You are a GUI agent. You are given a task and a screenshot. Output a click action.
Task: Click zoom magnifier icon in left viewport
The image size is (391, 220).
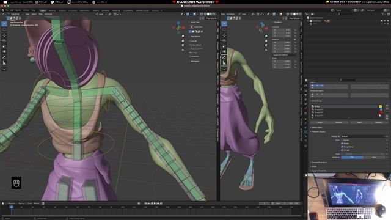(183, 36)
